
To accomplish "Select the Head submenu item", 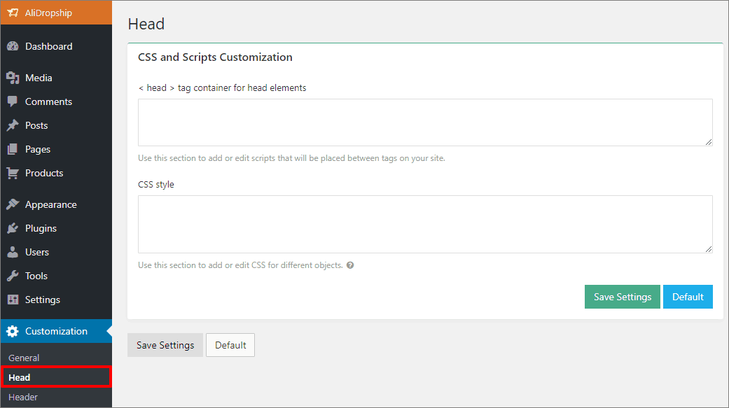I will [x=56, y=377].
